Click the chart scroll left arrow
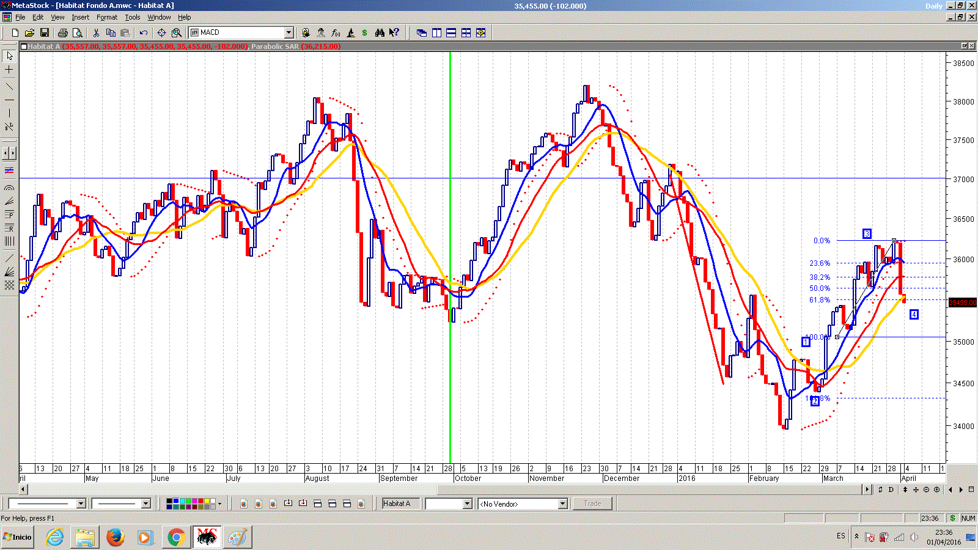978x550 pixels. (23, 490)
